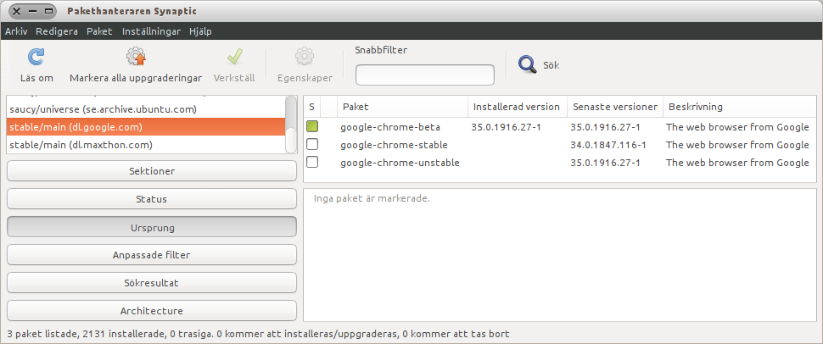This screenshot has width=823, height=344.
Task: Click the Snabbfilter text field
Action: click(x=425, y=75)
